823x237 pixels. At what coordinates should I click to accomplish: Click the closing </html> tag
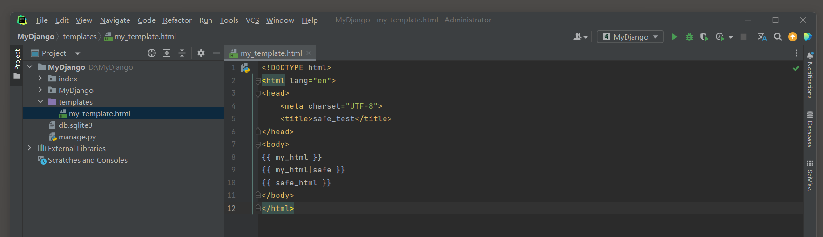[x=278, y=209]
